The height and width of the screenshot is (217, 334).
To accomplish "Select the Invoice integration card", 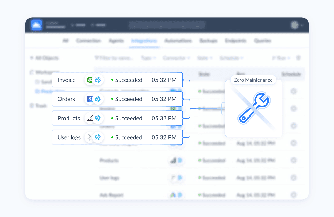I will pos(117,80).
